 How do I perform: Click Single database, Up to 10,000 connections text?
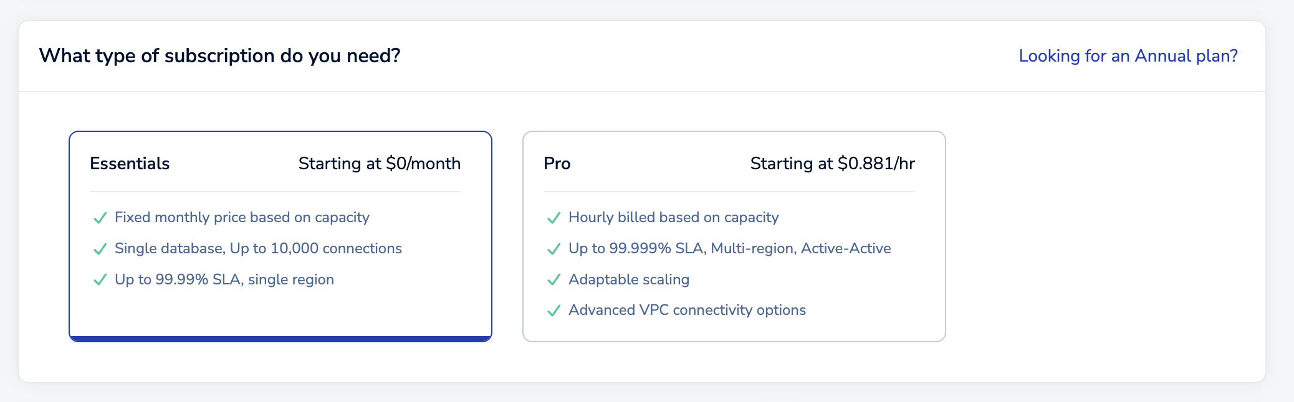[258, 248]
